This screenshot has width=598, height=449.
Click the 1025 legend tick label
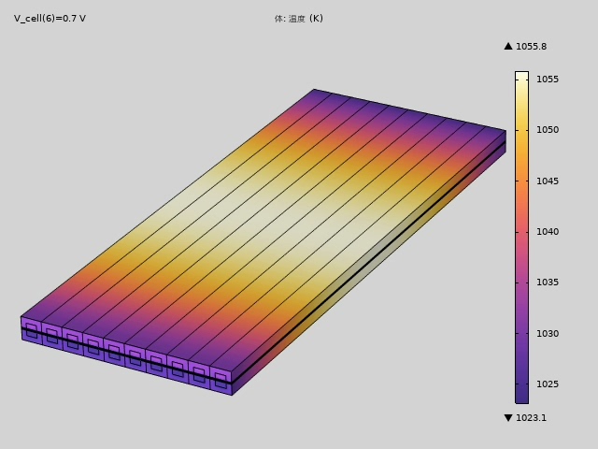click(x=548, y=384)
